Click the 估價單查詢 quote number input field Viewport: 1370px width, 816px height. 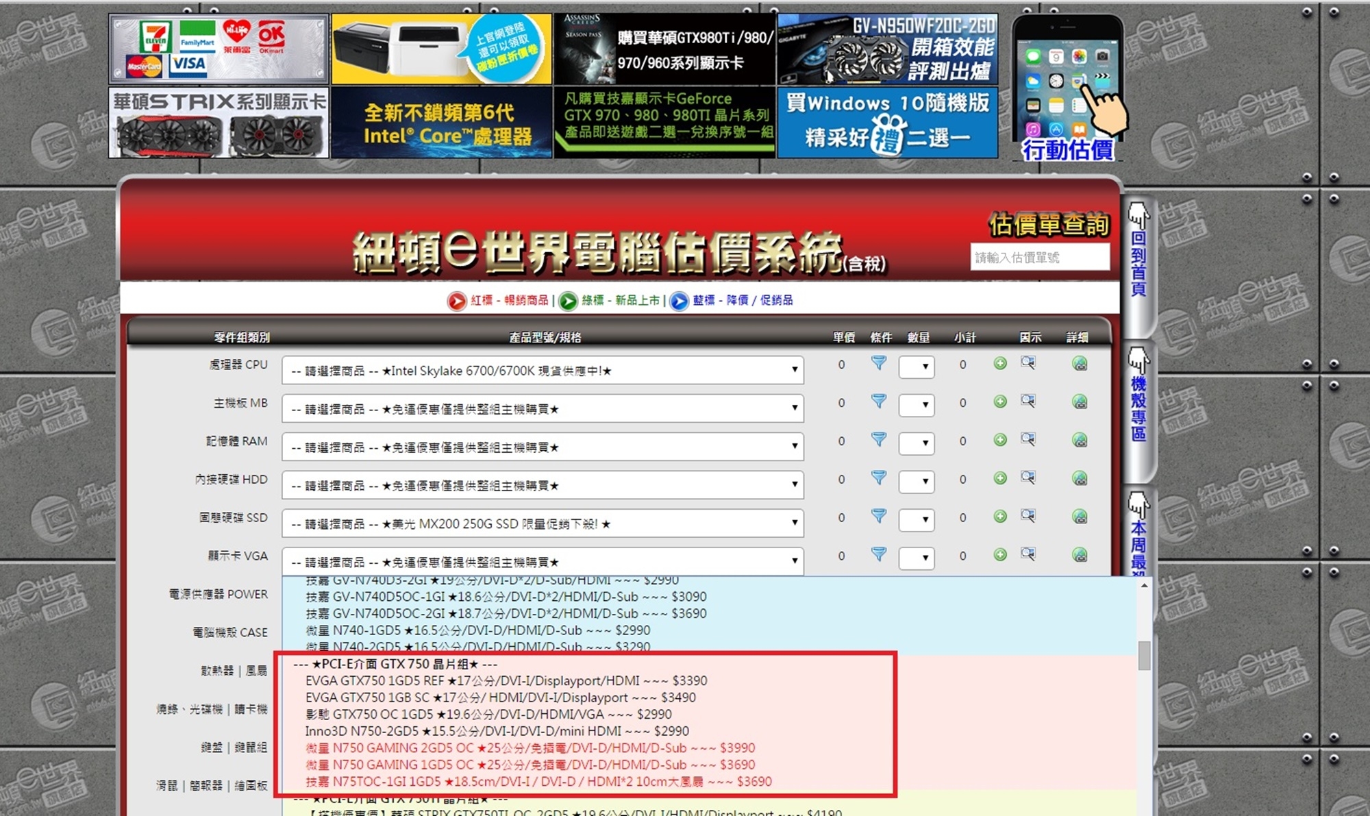point(1040,257)
